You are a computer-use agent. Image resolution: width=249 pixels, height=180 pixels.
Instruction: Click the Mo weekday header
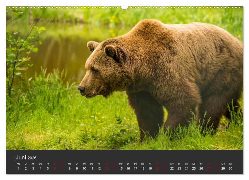point(18,164)
